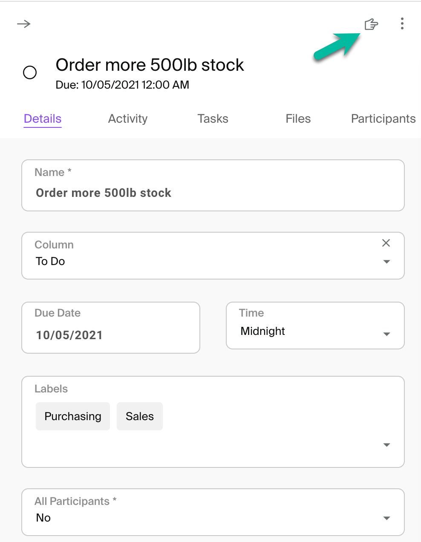
Task: Click the collapse panel arrow icon
Action: [24, 24]
